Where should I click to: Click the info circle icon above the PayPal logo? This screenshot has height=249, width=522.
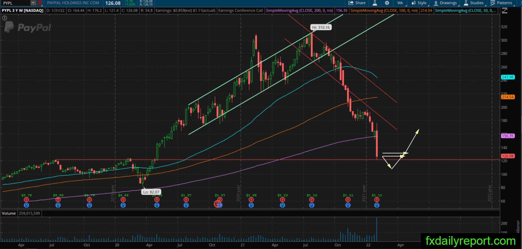pos(4,18)
